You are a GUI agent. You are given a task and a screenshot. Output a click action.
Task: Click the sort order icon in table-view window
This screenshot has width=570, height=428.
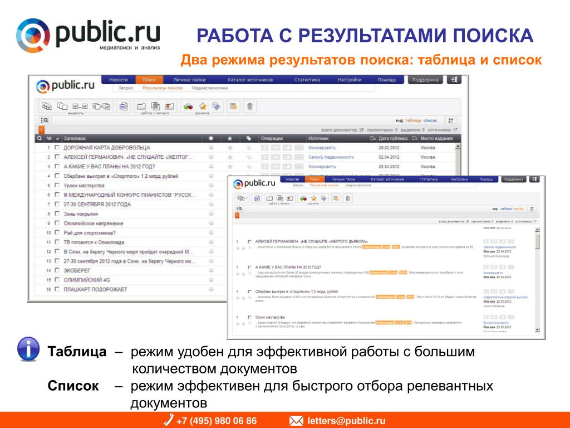coord(450,120)
